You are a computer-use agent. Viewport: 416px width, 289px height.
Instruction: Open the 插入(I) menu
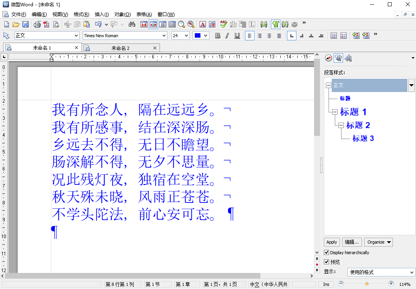tap(102, 14)
